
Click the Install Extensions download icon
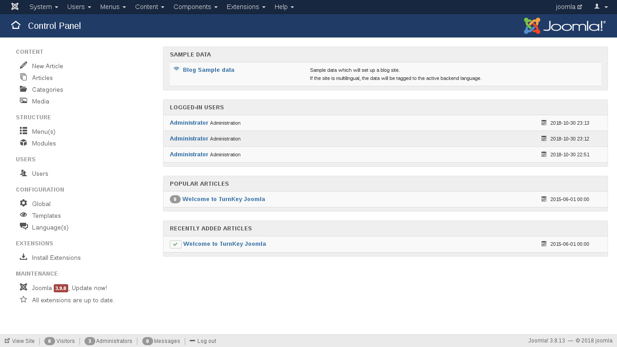[23, 257]
